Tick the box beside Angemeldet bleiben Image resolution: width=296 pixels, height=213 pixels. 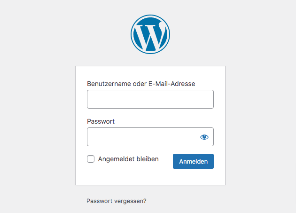click(x=91, y=159)
